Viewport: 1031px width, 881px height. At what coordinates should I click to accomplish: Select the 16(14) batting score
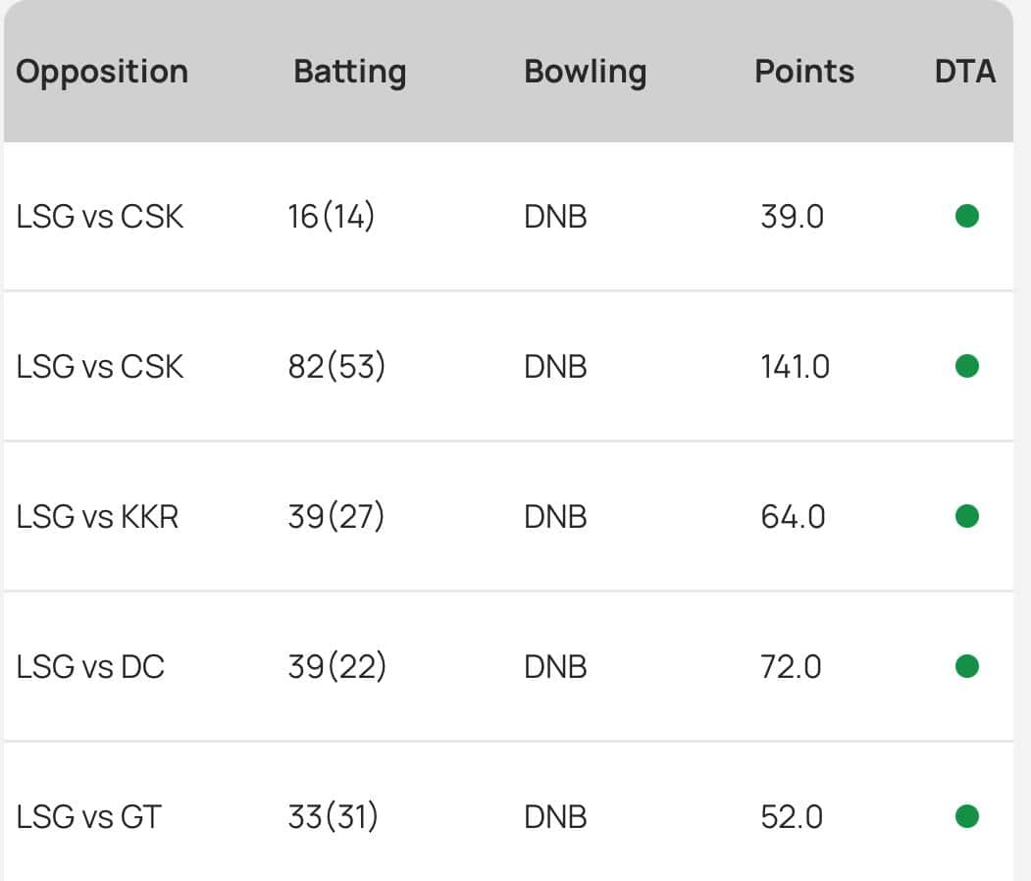click(332, 217)
